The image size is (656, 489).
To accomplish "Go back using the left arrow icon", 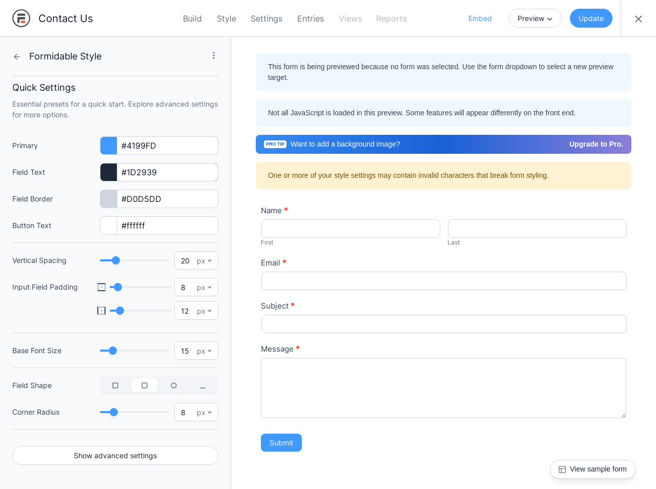I will click(x=17, y=56).
